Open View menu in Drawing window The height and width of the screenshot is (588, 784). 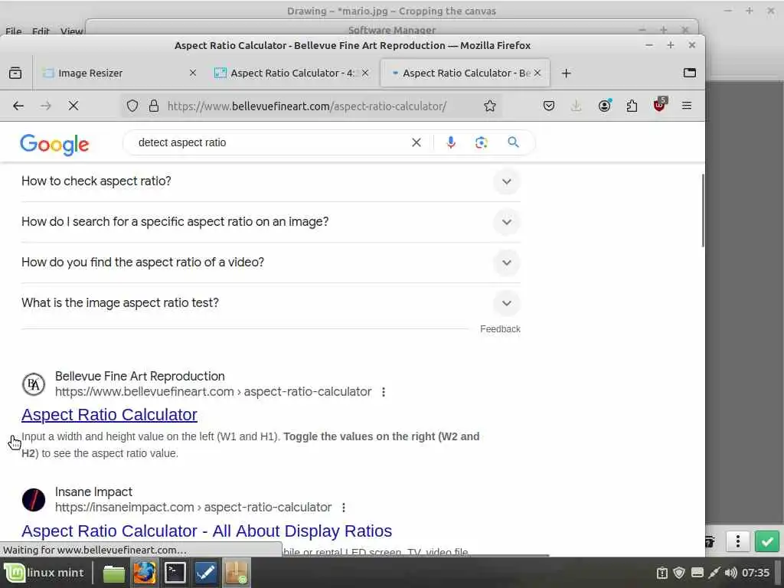[x=71, y=31]
